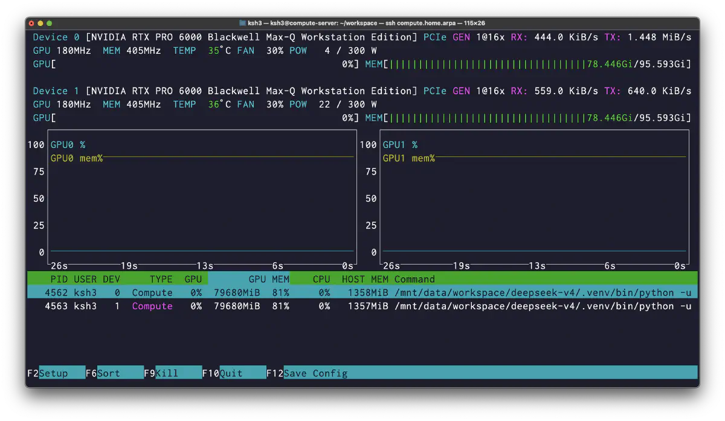The width and height of the screenshot is (725, 421).
Task: Click the terminal window title text
Action: pos(366,23)
